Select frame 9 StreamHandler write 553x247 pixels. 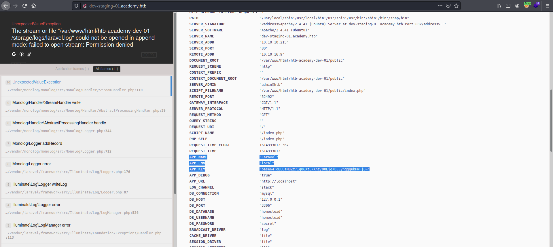click(x=86, y=106)
